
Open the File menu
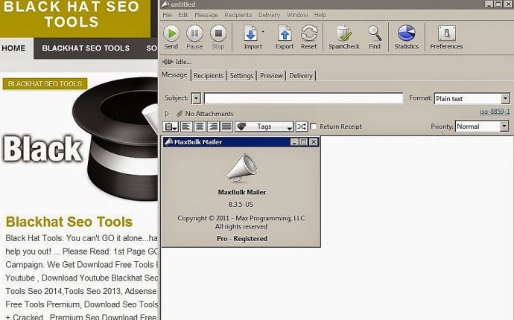[167, 15]
